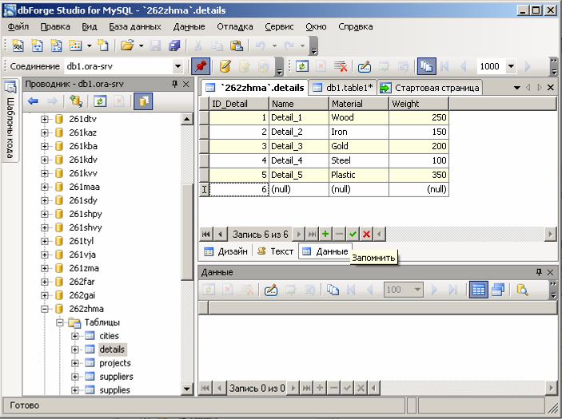Expand the suppliers table node

pos(75,376)
